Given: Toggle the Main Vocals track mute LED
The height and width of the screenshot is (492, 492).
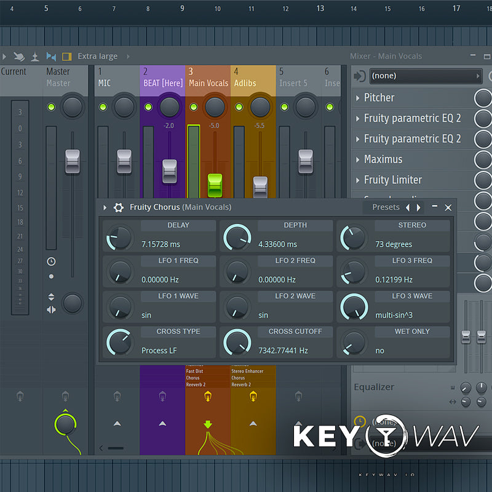Looking at the screenshot, I should pos(194,107).
